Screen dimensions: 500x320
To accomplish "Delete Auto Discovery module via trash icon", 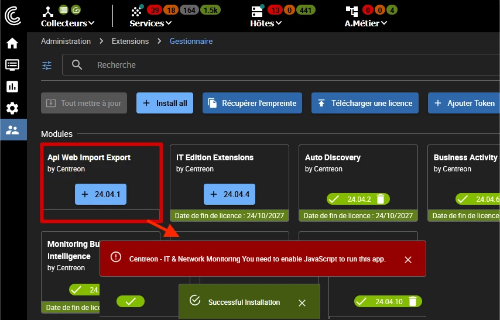I will 381,199.
